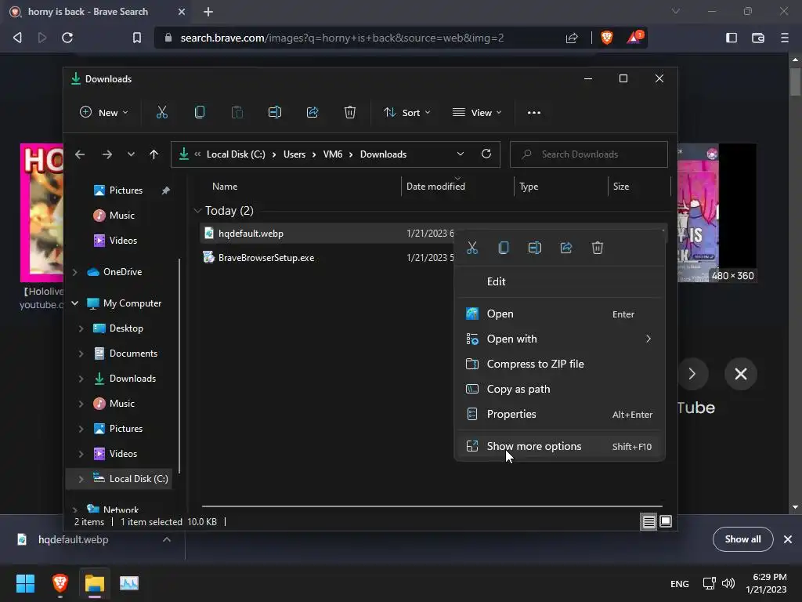Reload the Brave page
Viewport: 802px width, 602px height.
coord(67,38)
